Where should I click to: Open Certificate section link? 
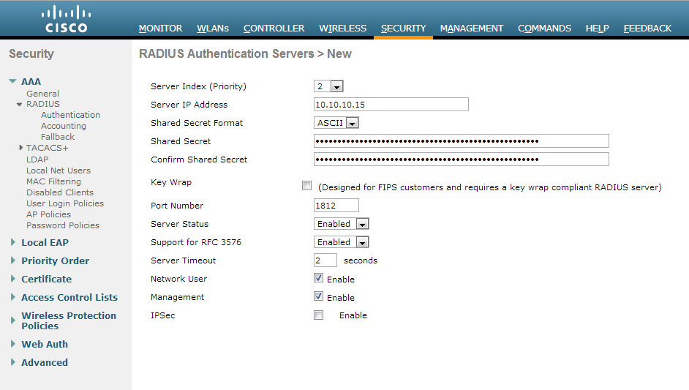tap(47, 280)
